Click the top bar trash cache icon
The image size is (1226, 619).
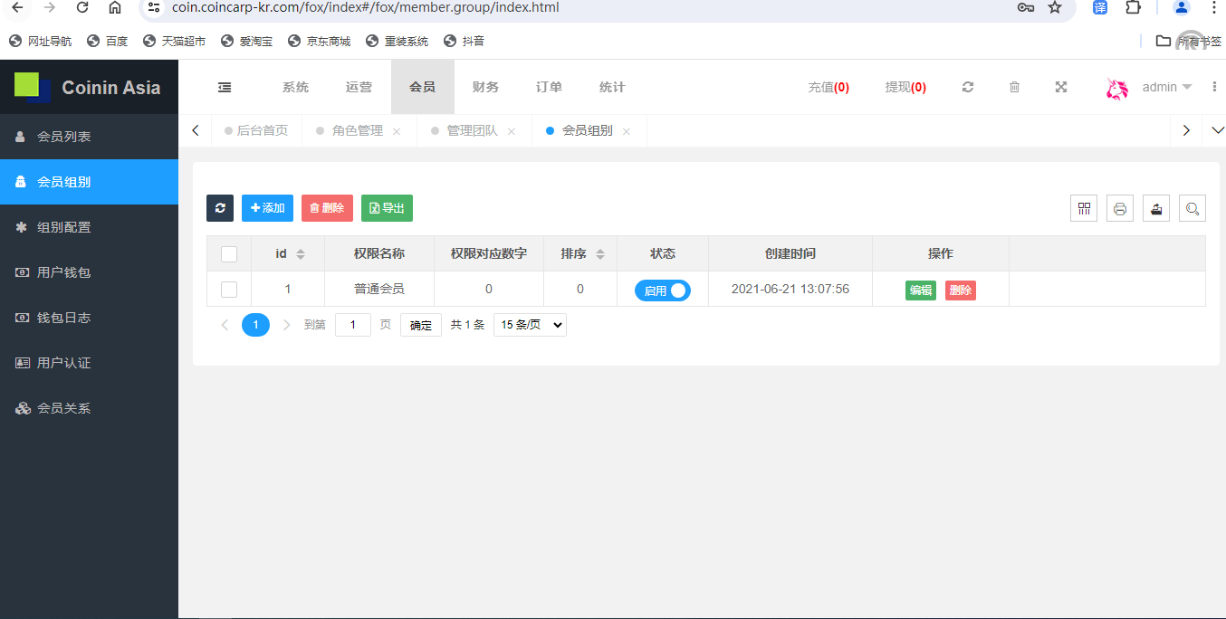1014,87
